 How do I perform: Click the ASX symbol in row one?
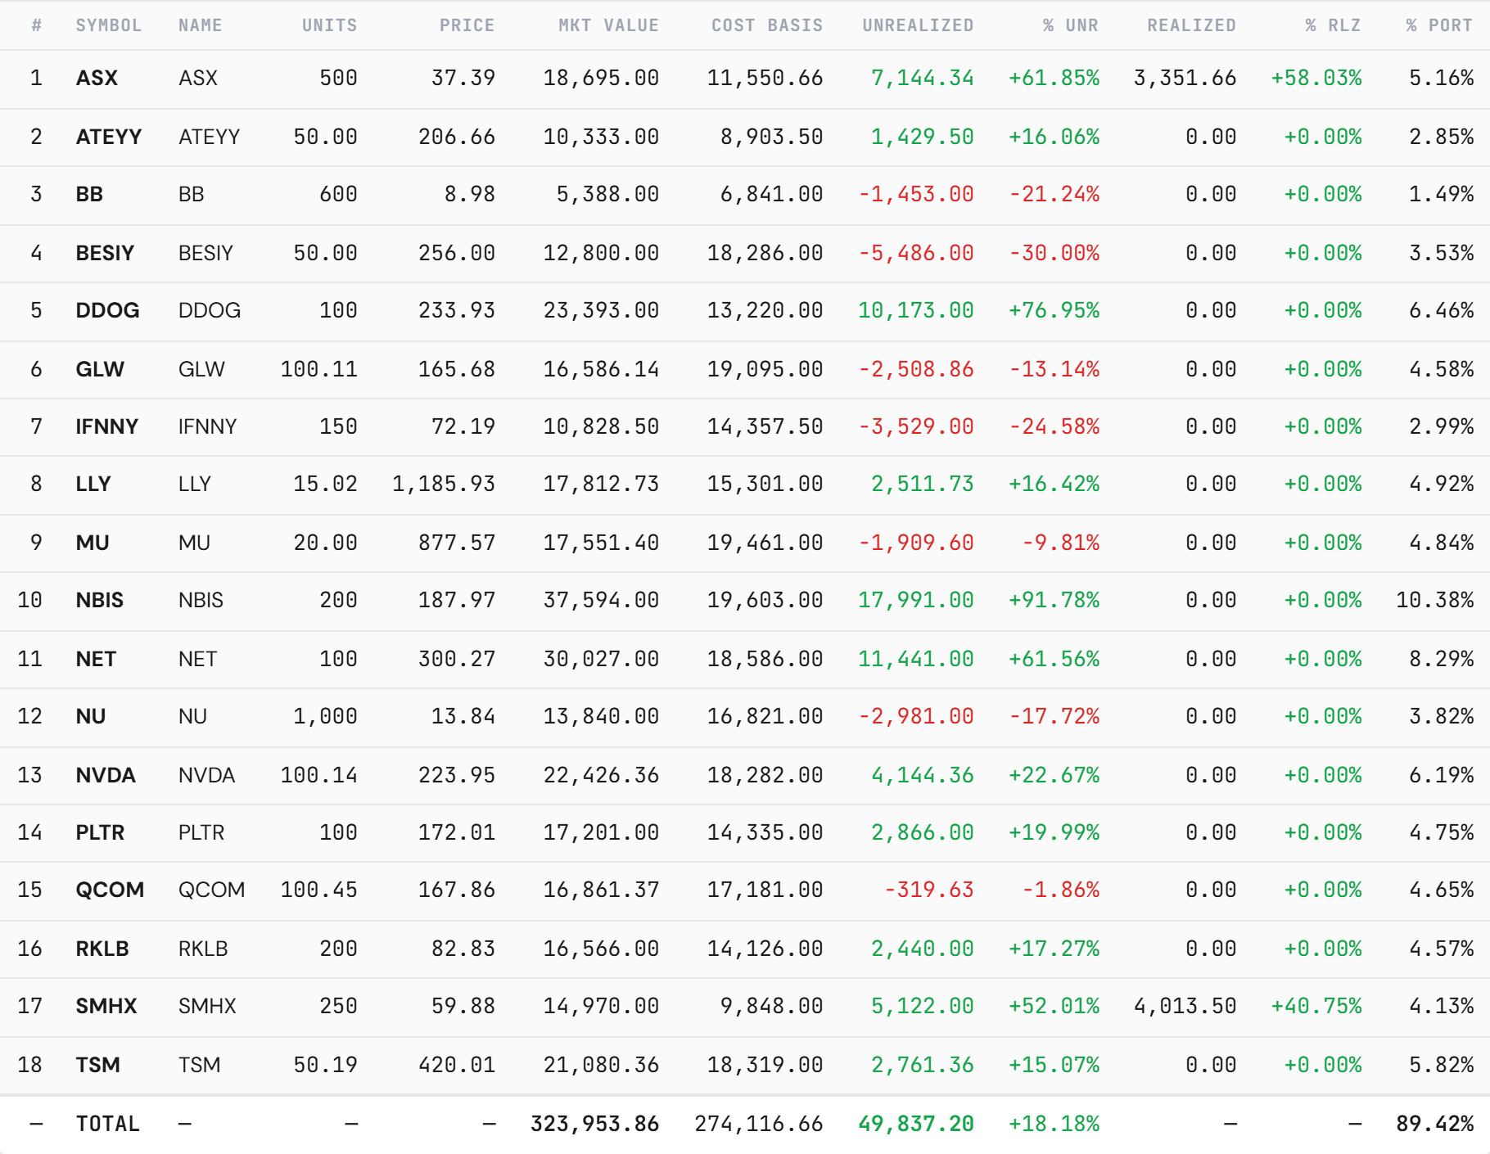(x=97, y=78)
